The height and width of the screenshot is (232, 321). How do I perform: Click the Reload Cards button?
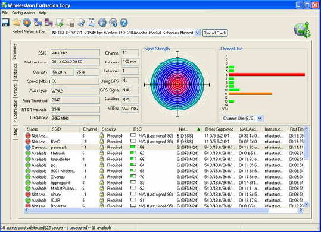(215, 33)
